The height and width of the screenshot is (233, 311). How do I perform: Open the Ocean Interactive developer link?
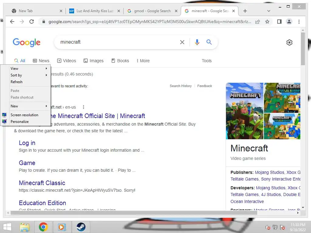pos(247,201)
